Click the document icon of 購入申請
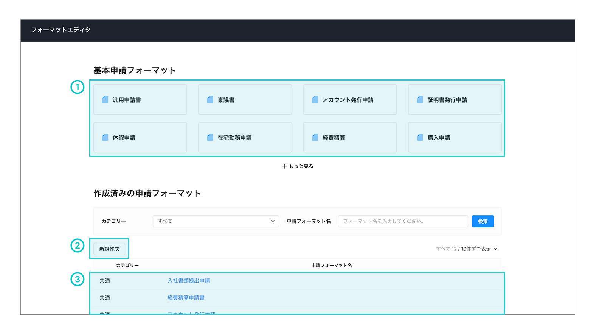The image size is (596, 334). point(420,137)
